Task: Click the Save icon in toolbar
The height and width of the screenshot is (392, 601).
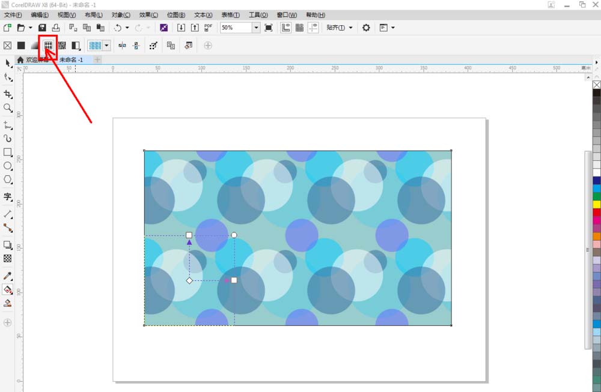Action: tap(42, 28)
